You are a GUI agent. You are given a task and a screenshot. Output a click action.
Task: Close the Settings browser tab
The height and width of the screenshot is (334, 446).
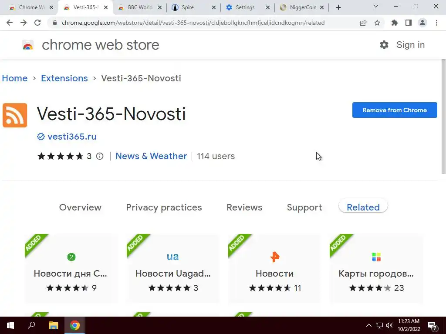click(268, 8)
